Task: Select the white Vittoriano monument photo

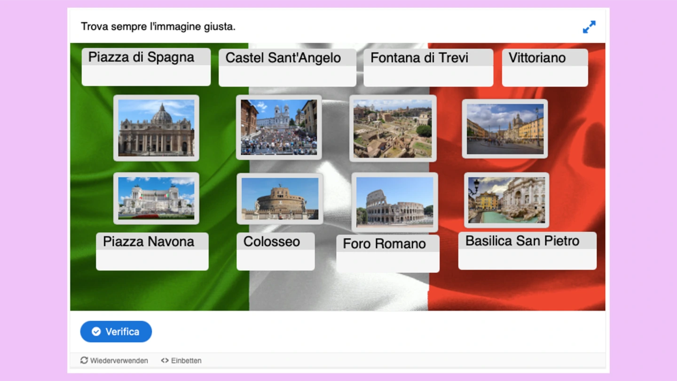Action: [x=156, y=198]
